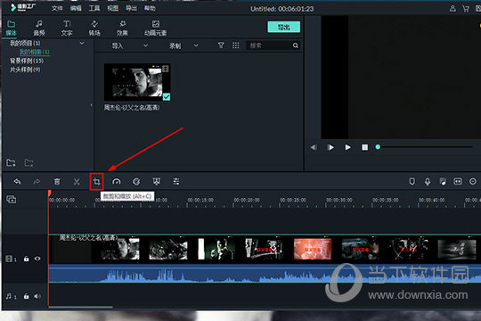Screen dimensions: 481x321
Task: Click the teal 导出 export button
Action: 284,27
